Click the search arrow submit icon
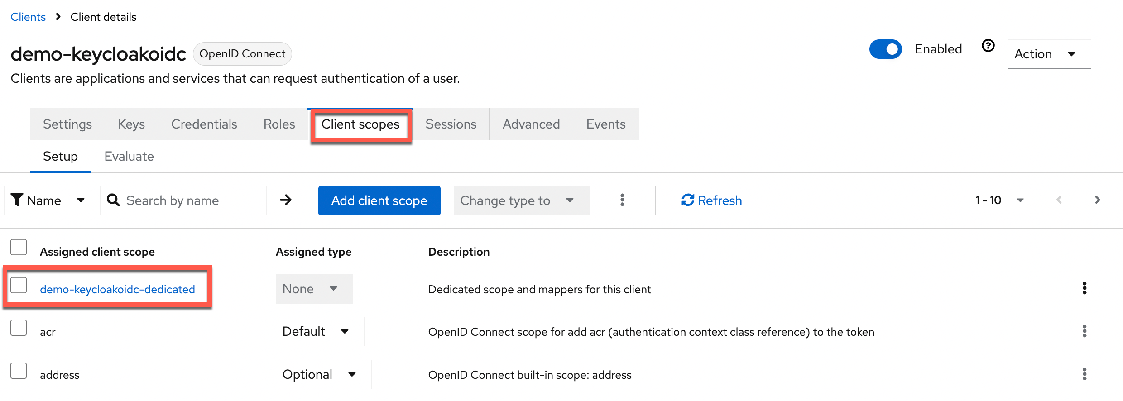This screenshot has height=401, width=1123. (286, 200)
